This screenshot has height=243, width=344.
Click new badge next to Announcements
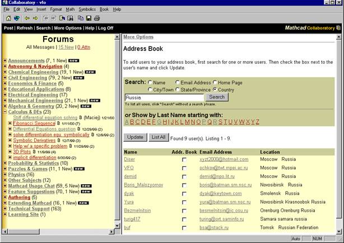coord(74,60)
